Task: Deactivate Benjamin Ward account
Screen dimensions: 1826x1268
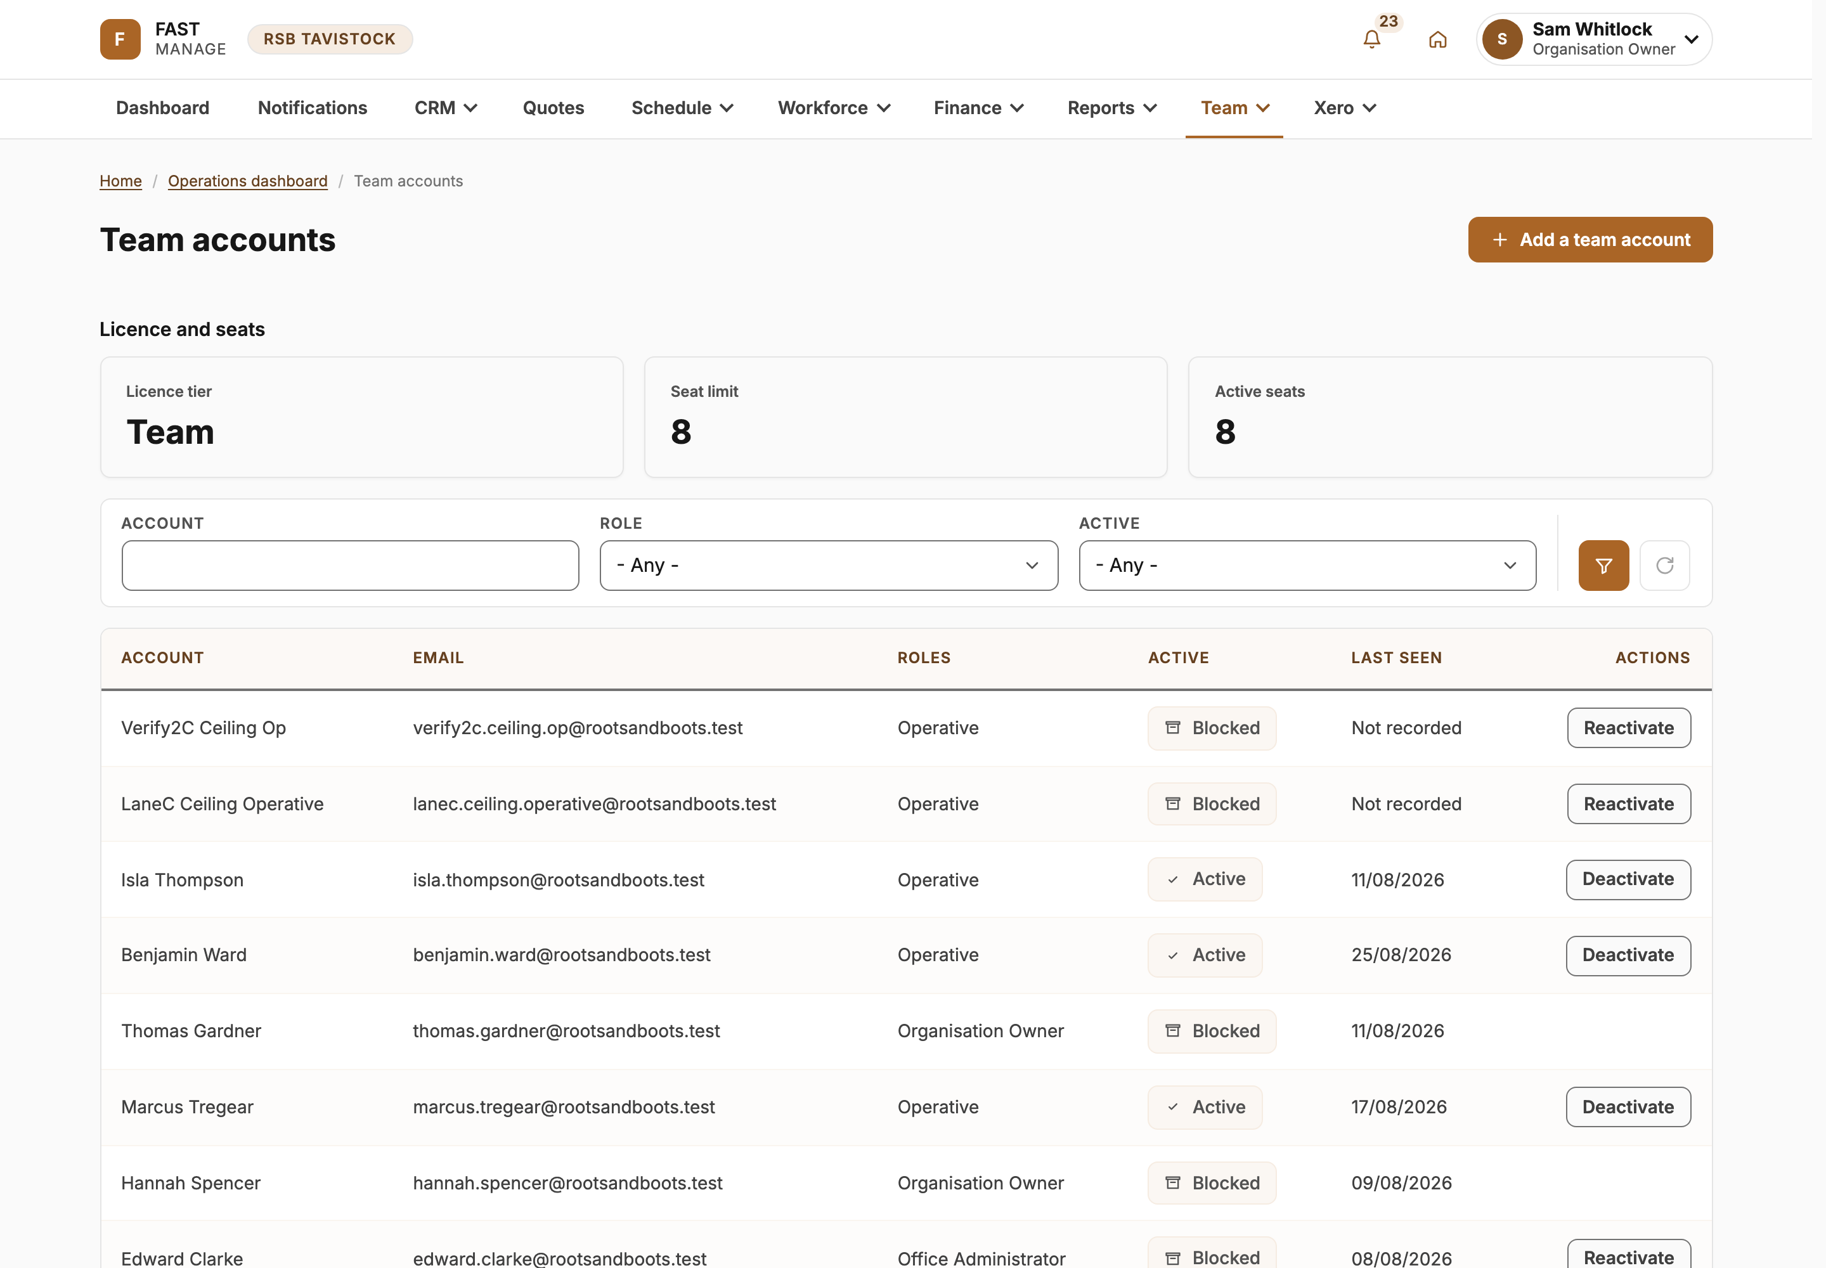Action: pos(1628,955)
